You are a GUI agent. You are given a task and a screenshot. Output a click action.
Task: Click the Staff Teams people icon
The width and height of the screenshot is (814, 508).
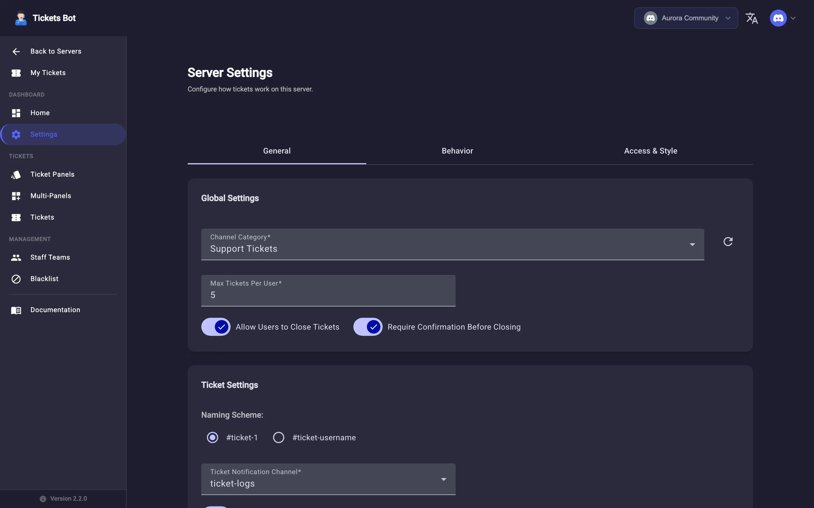point(16,257)
